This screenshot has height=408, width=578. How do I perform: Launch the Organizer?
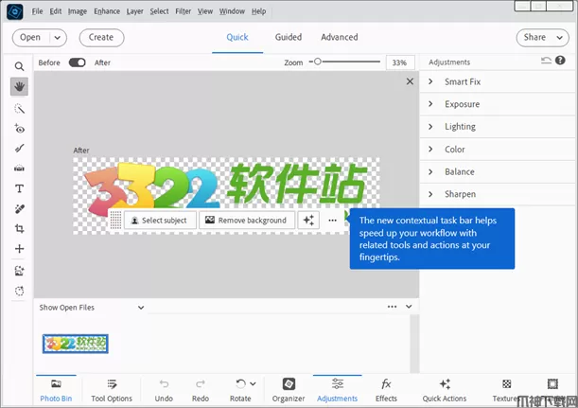coord(289,390)
